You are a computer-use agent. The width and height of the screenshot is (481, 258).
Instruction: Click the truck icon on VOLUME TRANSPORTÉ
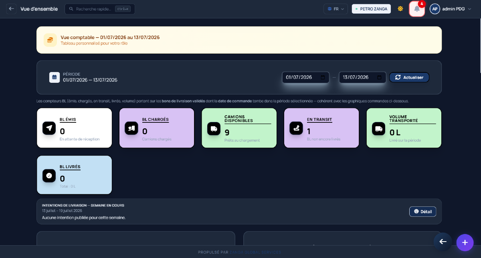pyautogui.click(x=379, y=128)
